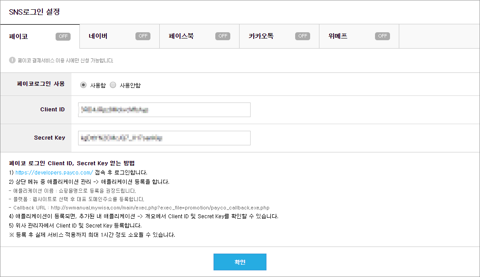480x277 pixels.
Task: Click the SNS로그인 설정 page heading
Action: tap(34, 12)
